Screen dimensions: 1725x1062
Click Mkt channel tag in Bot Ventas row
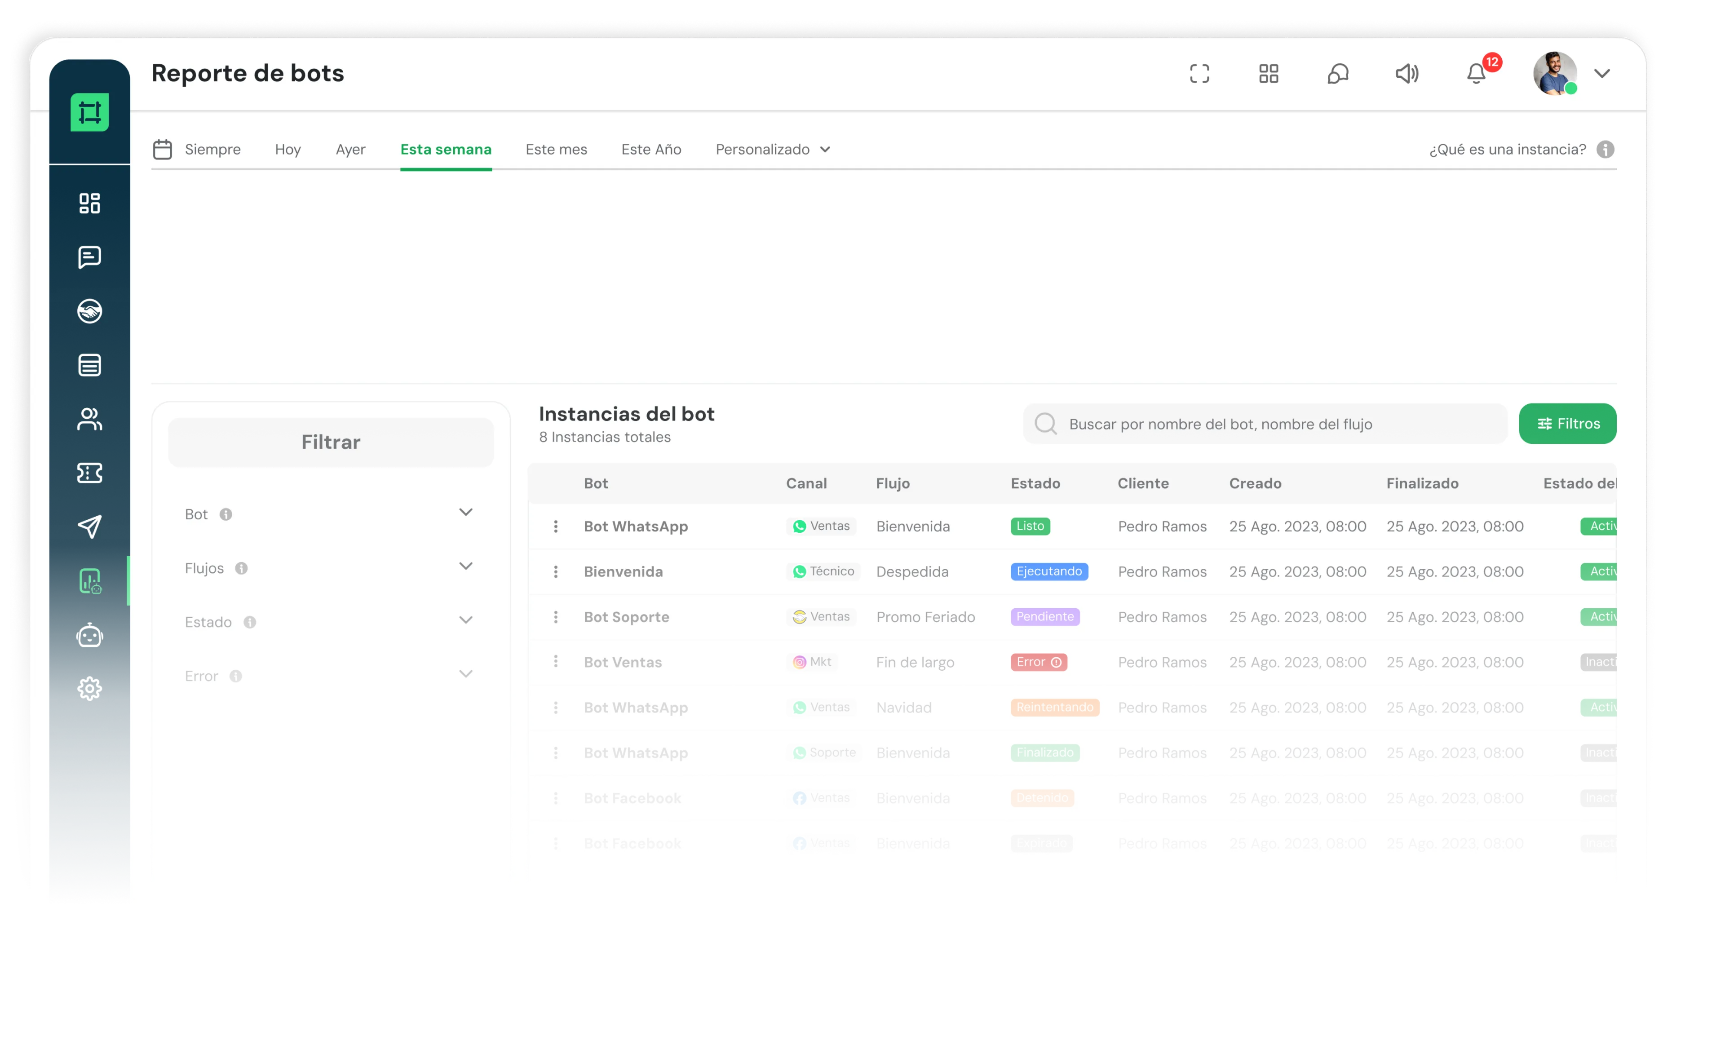click(812, 662)
